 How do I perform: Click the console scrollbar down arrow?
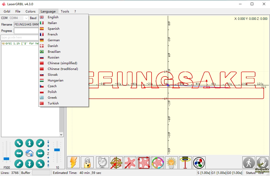coord(61,135)
